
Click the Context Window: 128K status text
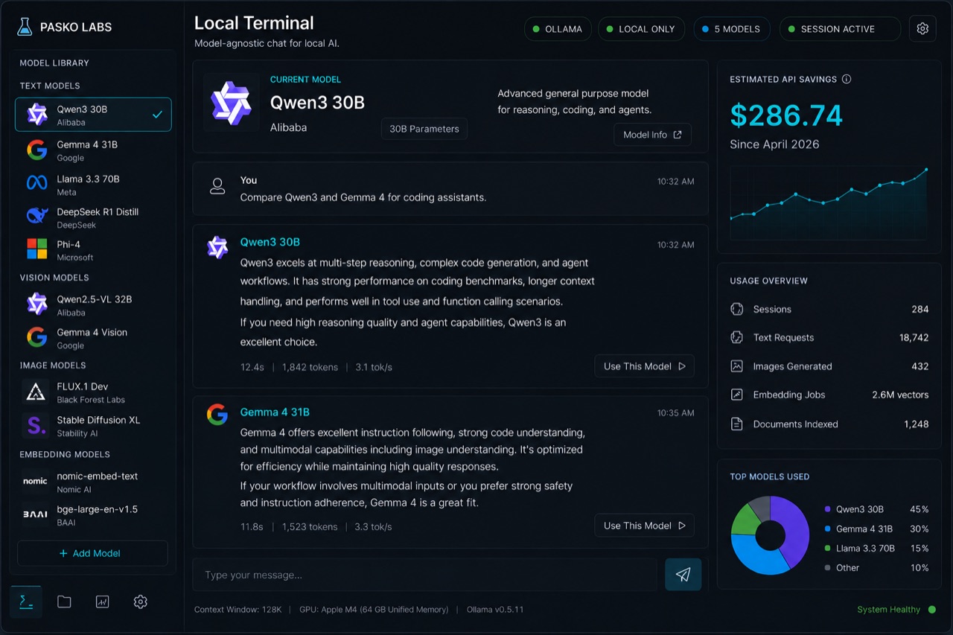pyautogui.click(x=238, y=610)
